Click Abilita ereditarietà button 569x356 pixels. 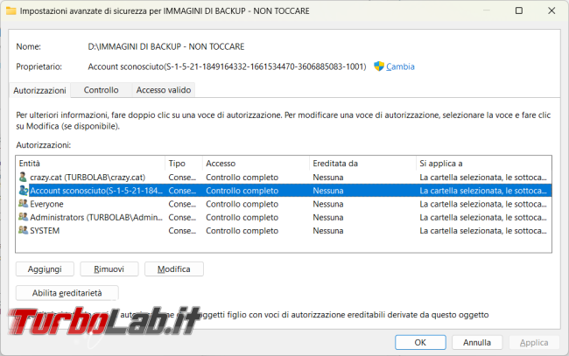[x=67, y=293]
